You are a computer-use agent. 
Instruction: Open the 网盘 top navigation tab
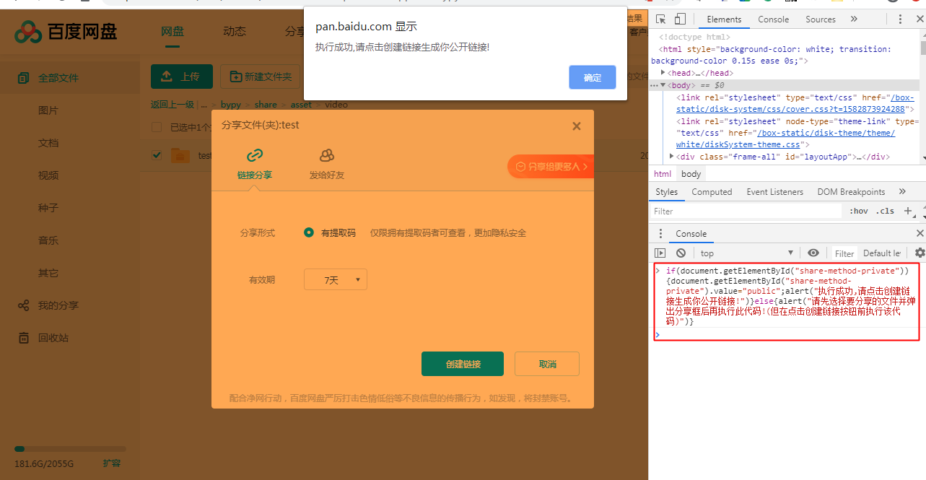pyautogui.click(x=172, y=31)
